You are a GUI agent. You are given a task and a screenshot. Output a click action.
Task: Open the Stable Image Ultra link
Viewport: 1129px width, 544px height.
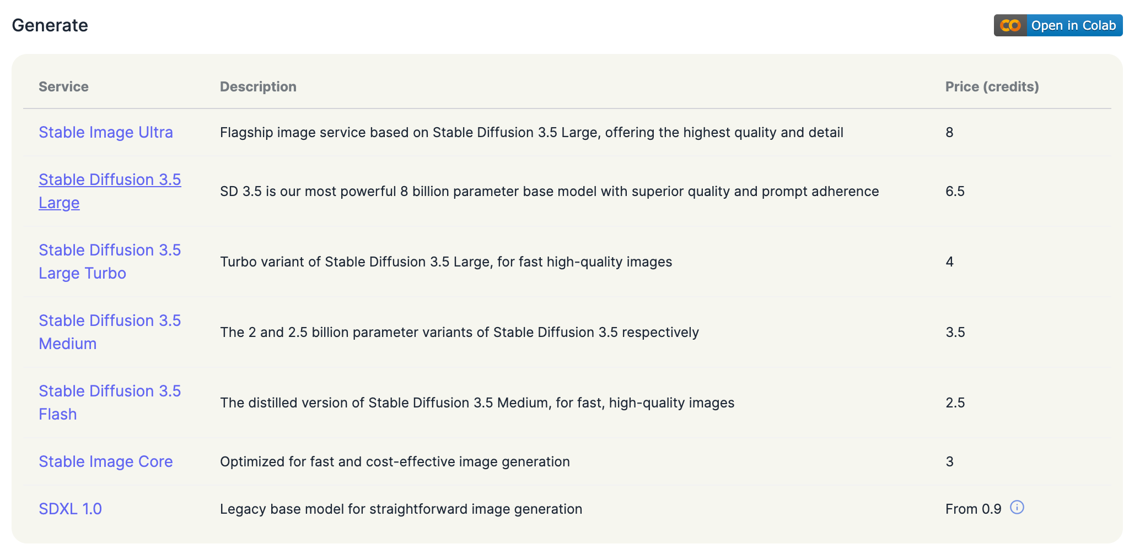click(106, 132)
